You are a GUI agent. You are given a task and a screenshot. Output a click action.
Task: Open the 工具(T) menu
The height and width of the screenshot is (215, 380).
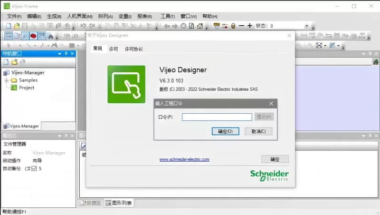[168, 16]
